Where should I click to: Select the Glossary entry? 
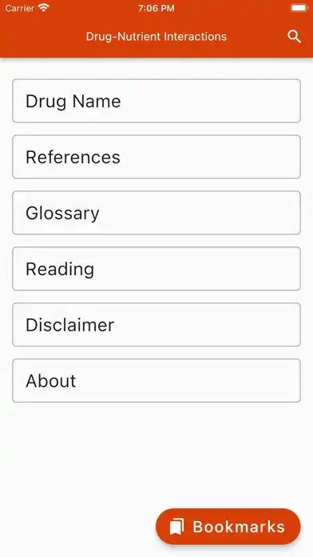click(x=156, y=213)
